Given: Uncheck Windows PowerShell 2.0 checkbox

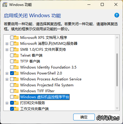Looking at the screenshot, I should [x=12, y=73].
